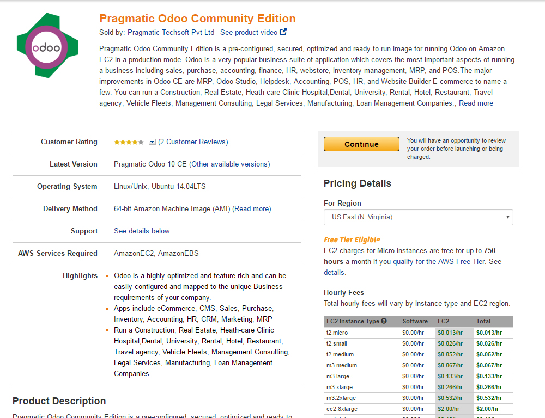The image size is (545, 418).
Task: Click help icon next to EC2 Instance Type
Action: point(384,321)
